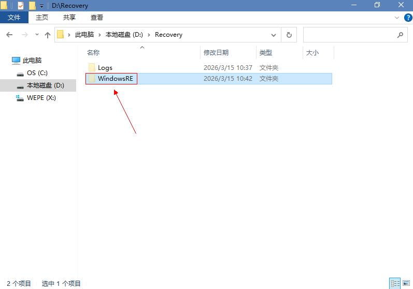Expand the chevron after 此电脑 breadcrumb
The image size is (413, 289).
click(99, 35)
